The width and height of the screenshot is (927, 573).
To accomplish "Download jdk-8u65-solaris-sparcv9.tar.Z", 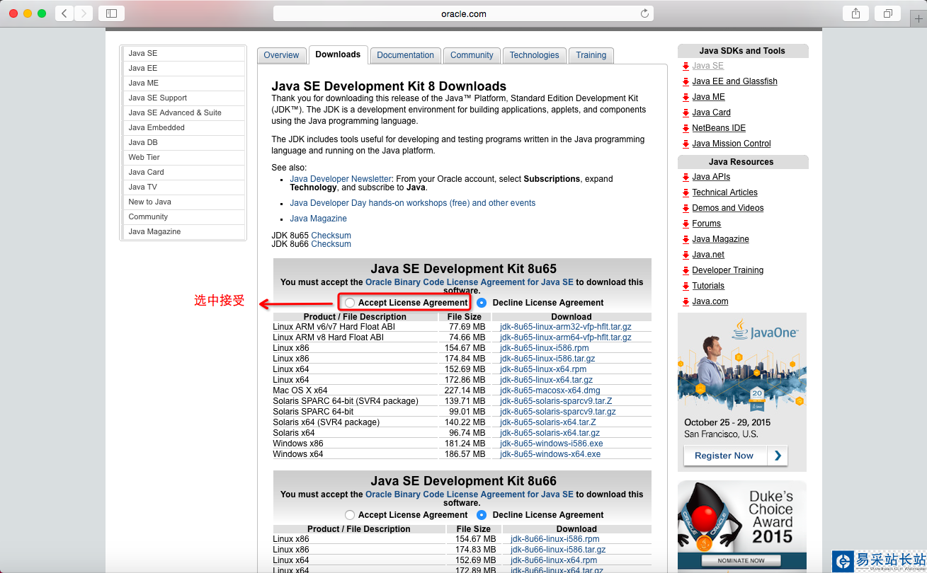I will point(557,401).
